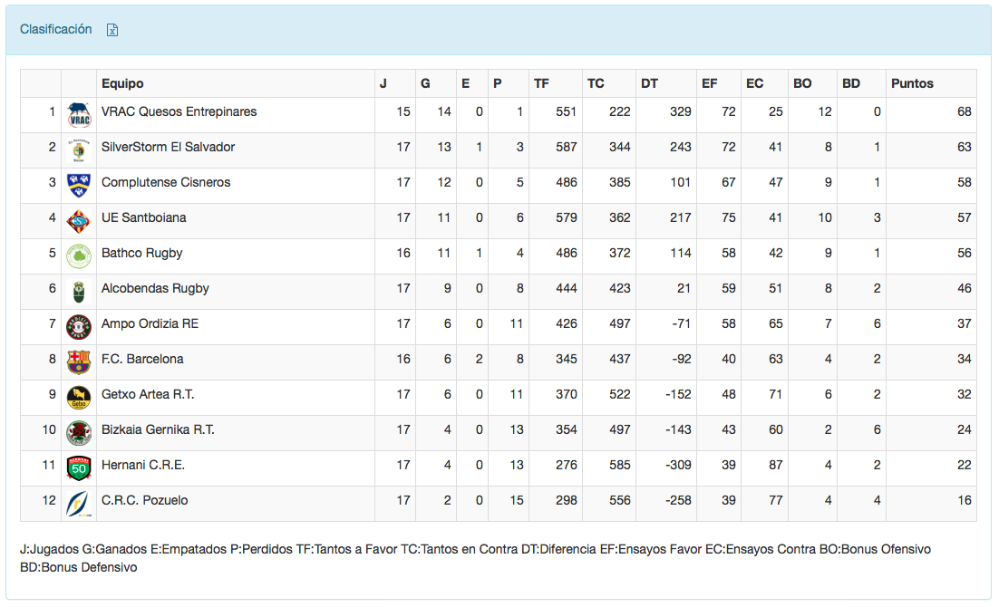Click the Bizkaia Gernika R.T. team badge
This screenshot has width=999, height=607.
click(x=79, y=433)
